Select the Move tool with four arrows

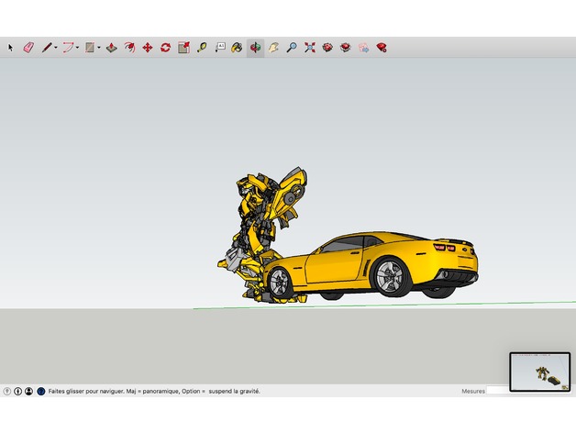point(148,48)
